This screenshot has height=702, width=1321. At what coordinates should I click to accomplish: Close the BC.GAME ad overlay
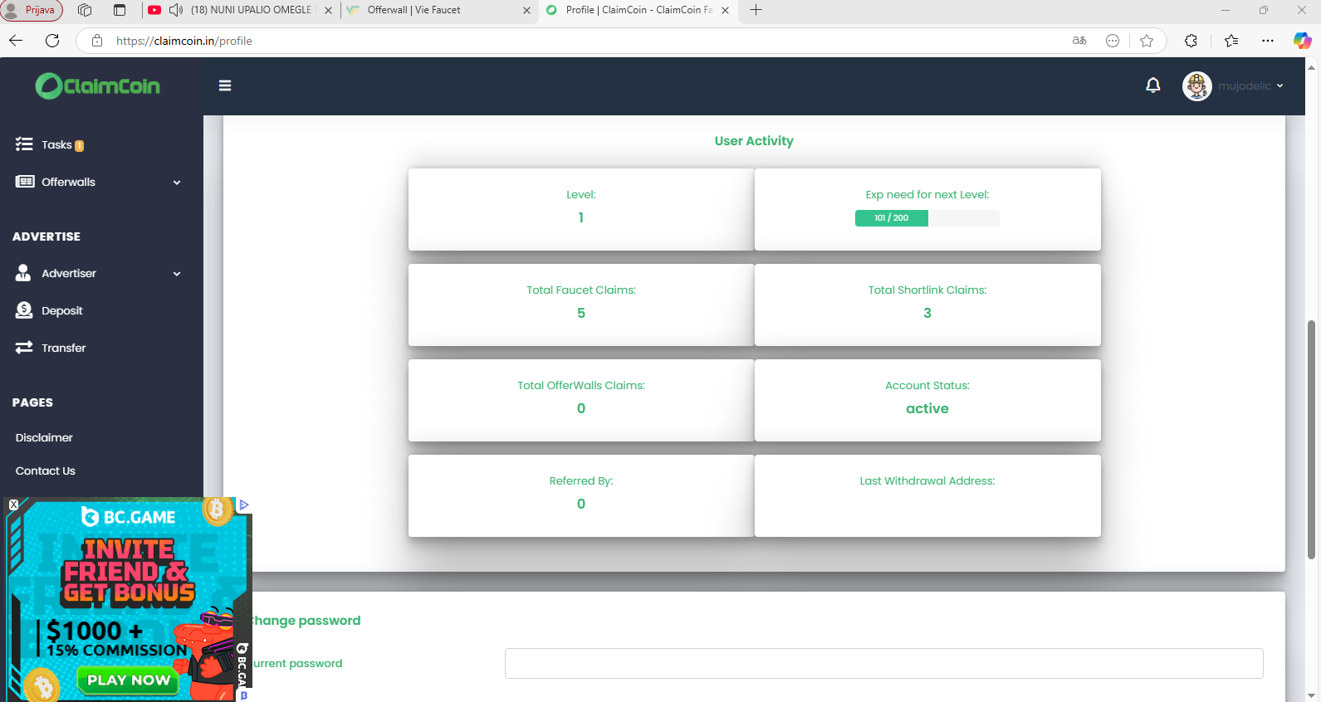pyautogui.click(x=13, y=505)
